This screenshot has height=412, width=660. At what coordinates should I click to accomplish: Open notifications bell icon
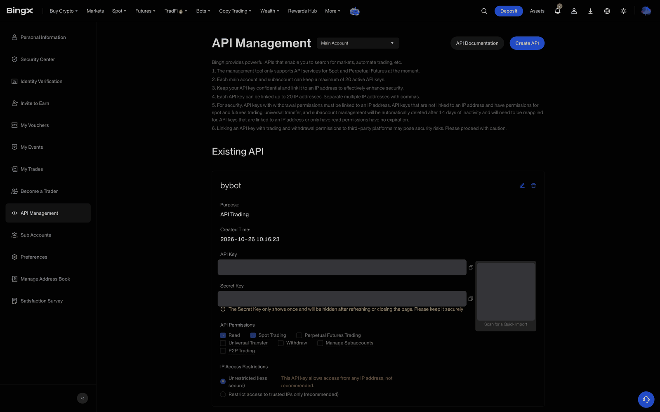[558, 11]
